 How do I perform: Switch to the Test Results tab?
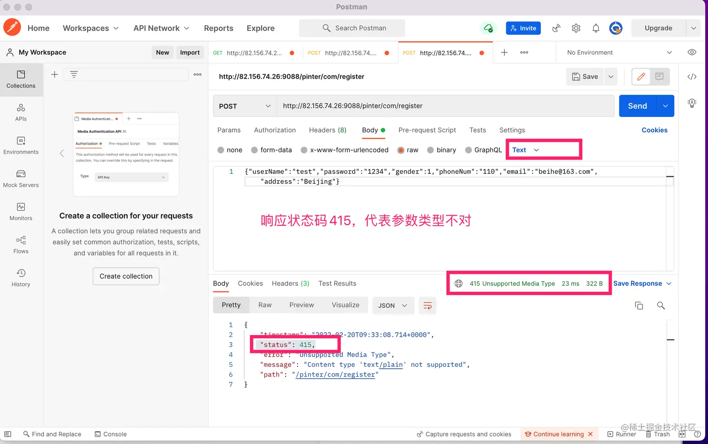click(x=337, y=284)
